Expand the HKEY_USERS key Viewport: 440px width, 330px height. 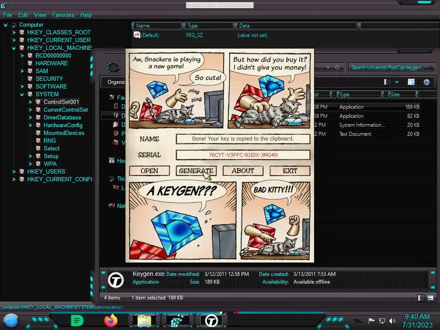(13, 171)
